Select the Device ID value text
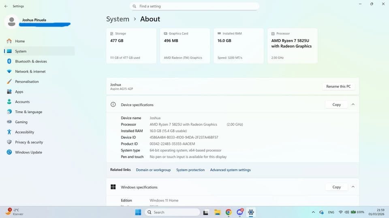 coord(184,137)
